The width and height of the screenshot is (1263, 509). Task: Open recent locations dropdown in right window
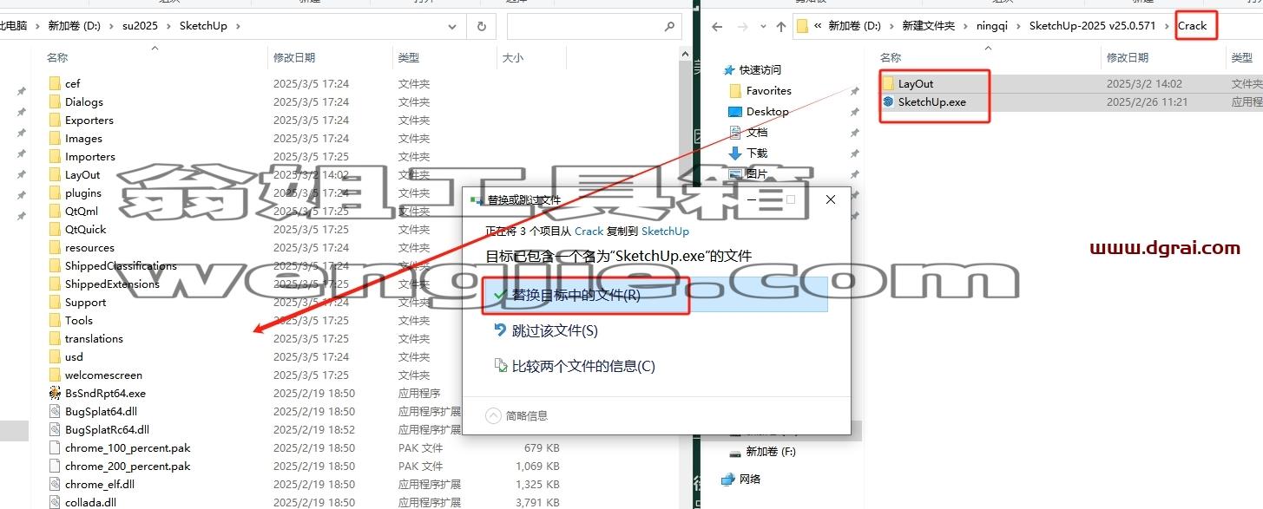coord(763,26)
